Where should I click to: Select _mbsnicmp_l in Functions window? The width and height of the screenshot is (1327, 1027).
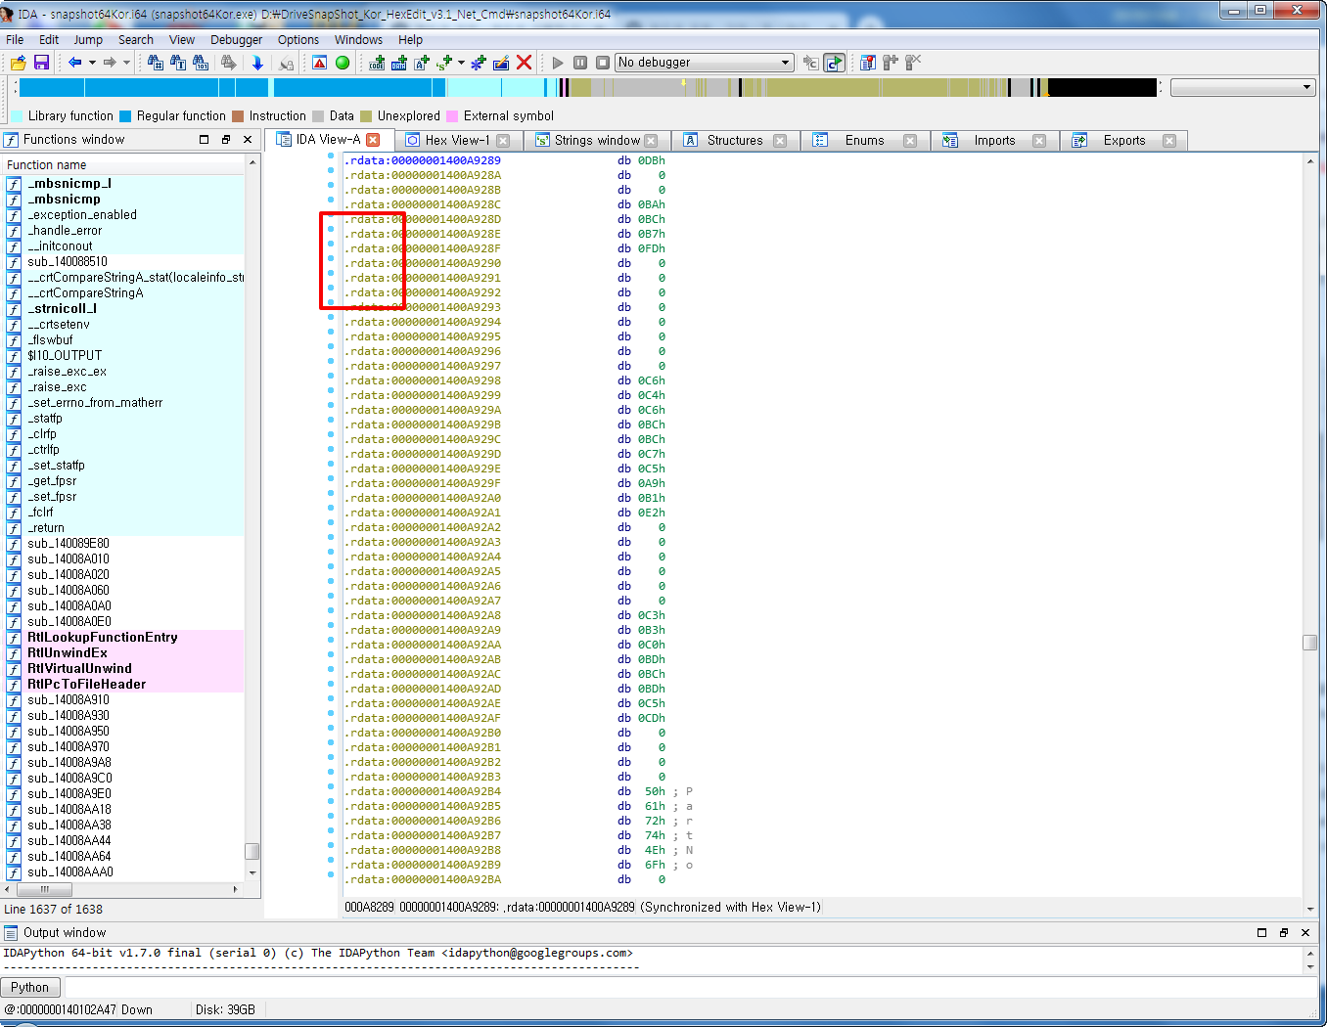coord(69,184)
